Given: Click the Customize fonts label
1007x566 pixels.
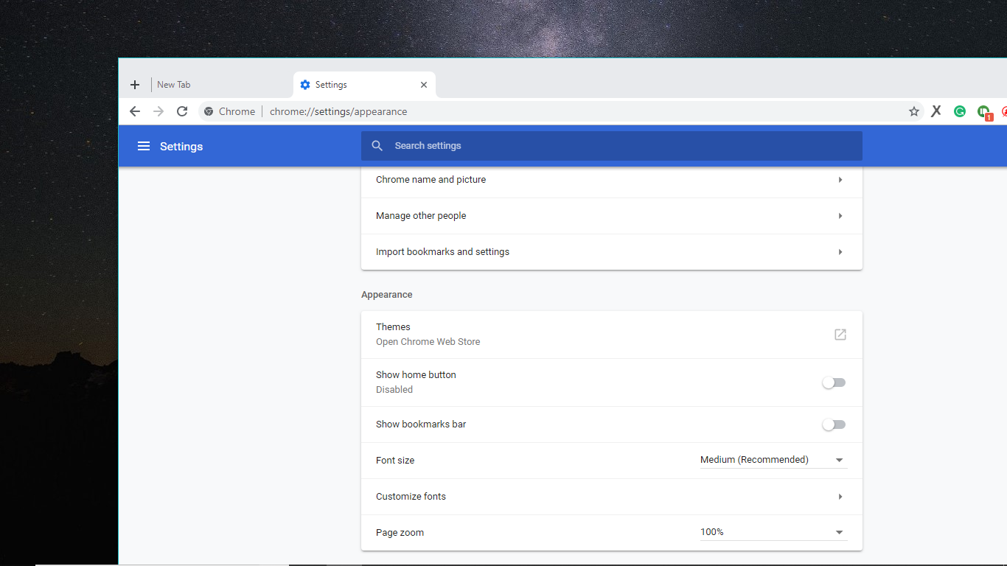Looking at the screenshot, I should 411,497.
